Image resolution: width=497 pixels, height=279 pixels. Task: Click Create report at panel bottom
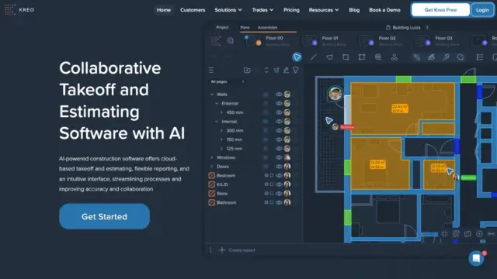pos(237,250)
